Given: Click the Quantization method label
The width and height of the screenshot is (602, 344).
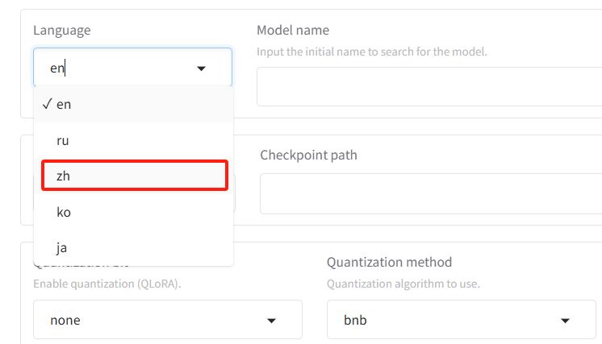Looking at the screenshot, I should tap(389, 262).
